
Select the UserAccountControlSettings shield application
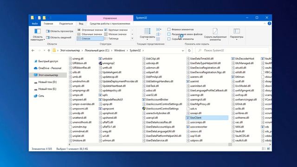[161, 109]
